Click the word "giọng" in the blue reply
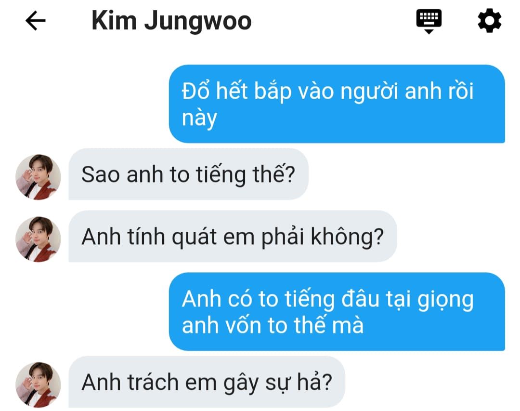 coord(445,301)
